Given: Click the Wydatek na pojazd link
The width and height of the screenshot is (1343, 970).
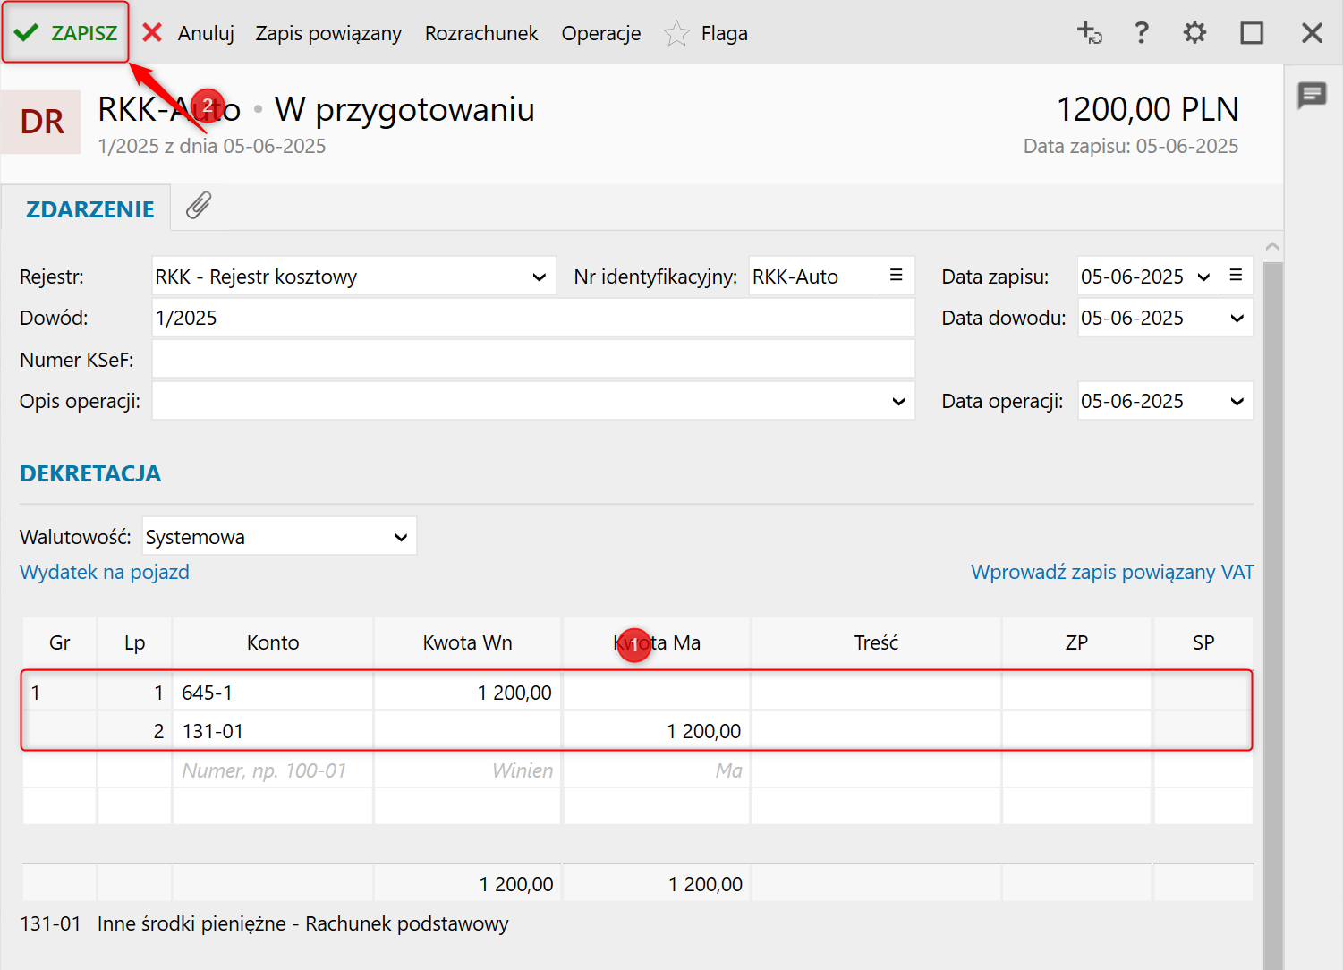Looking at the screenshot, I should point(105,572).
